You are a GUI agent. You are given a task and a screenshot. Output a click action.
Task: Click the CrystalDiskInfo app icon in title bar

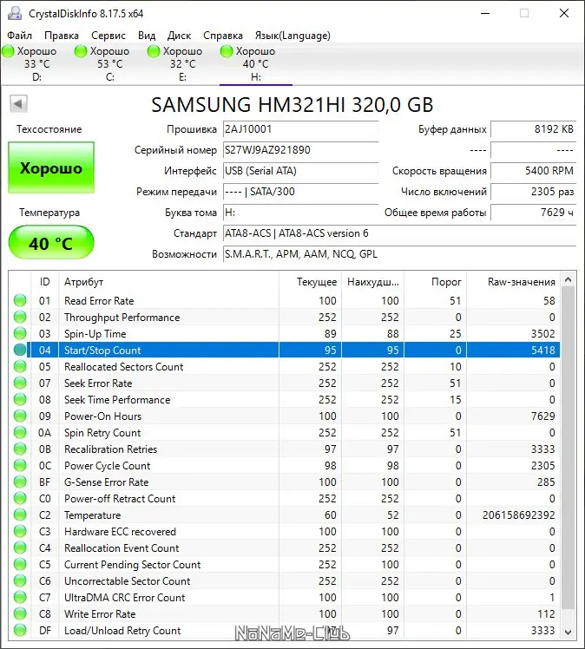[x=15, y=14]
